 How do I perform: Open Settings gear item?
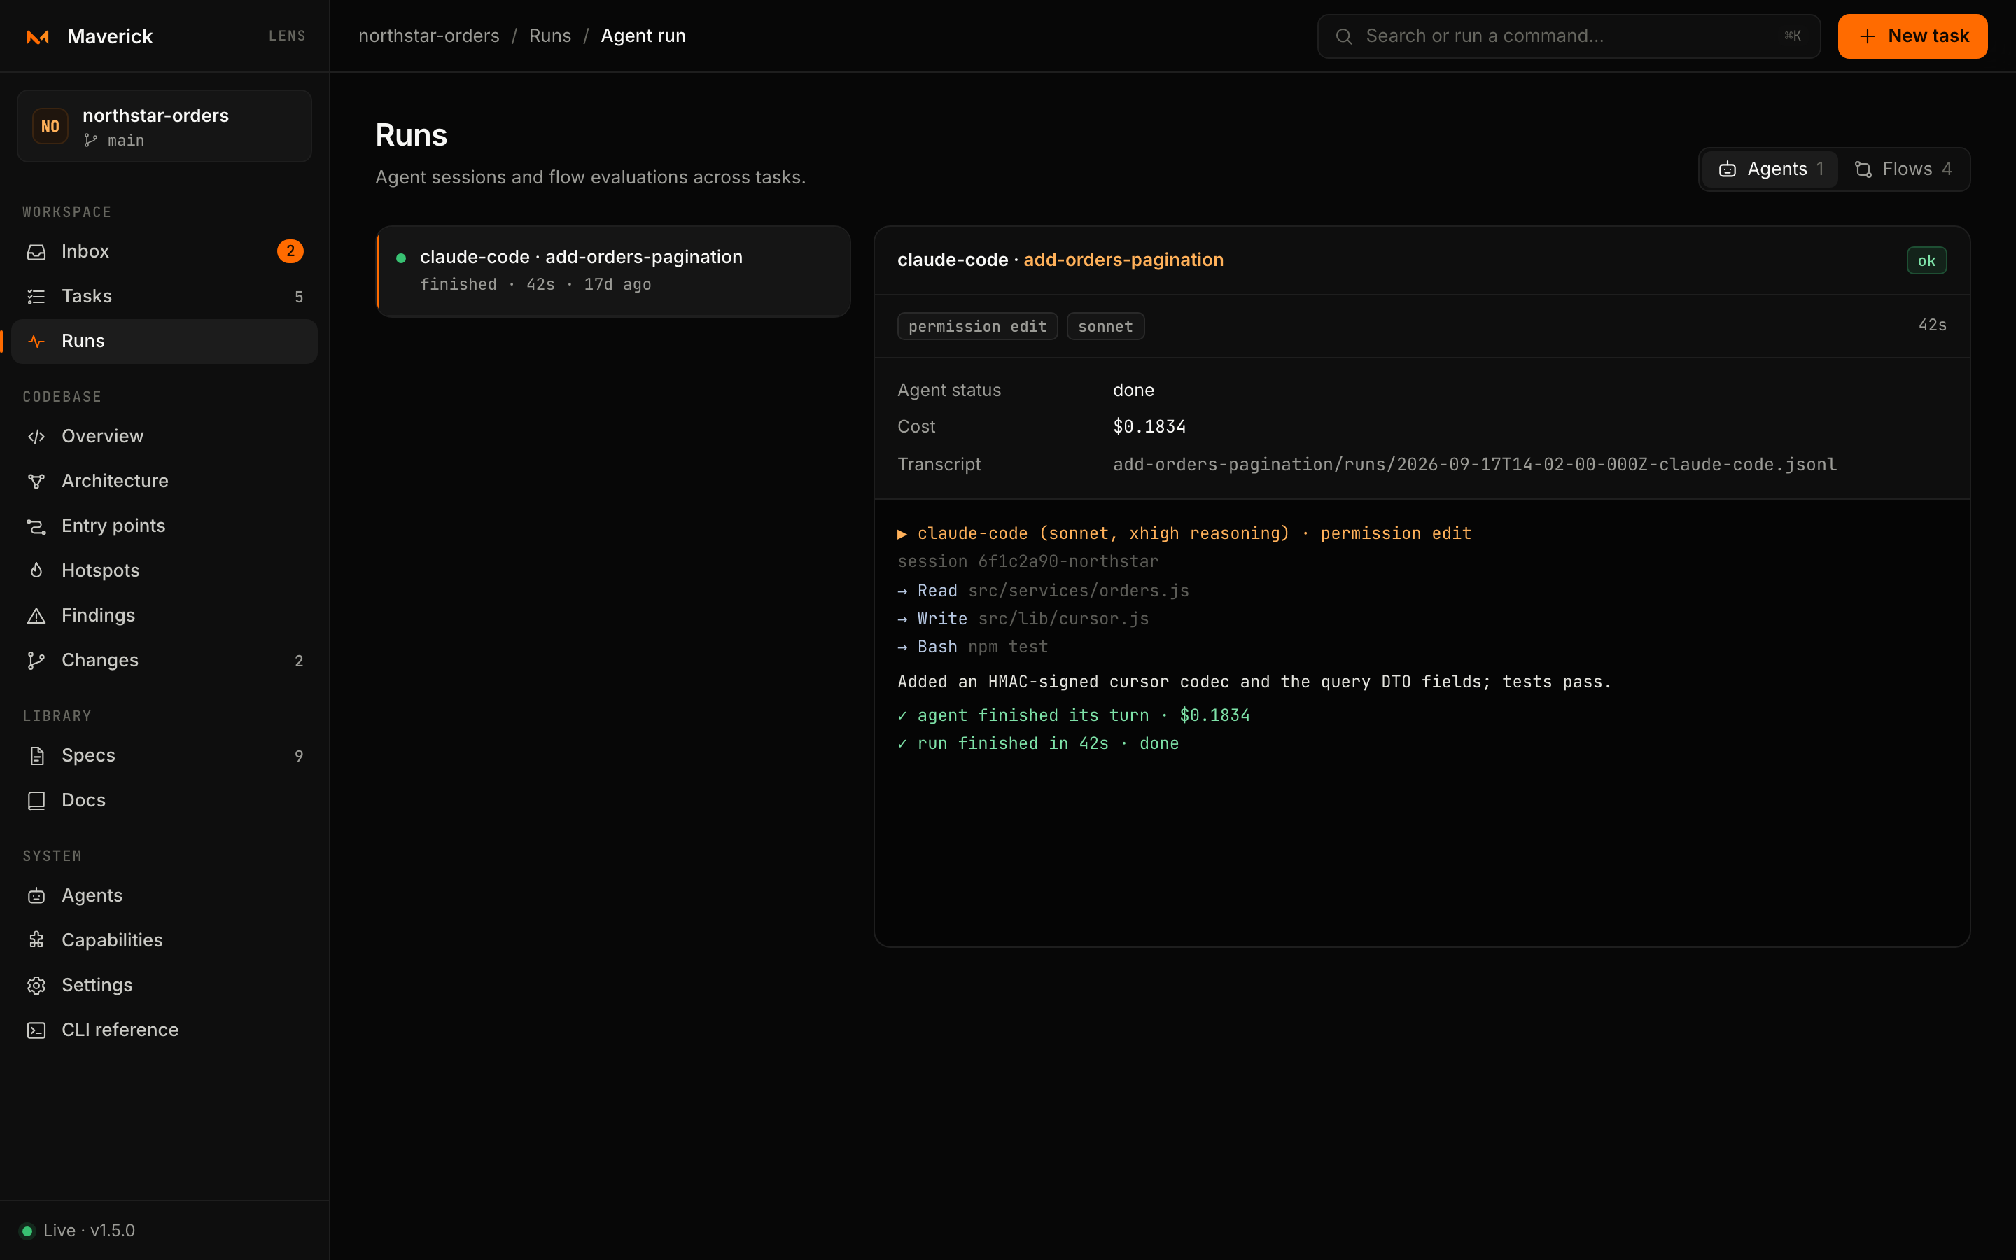click(164, 985)
